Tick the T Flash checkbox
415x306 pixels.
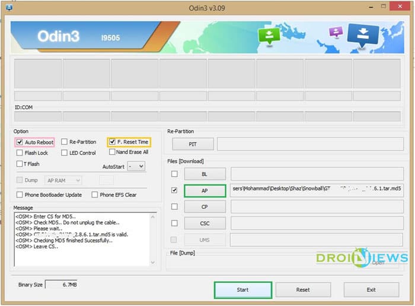tap(20, 164)
